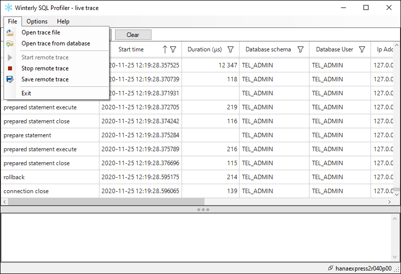Click the Open trace from database icon
This screenshot has height=274, width=401.
(9, 43)
